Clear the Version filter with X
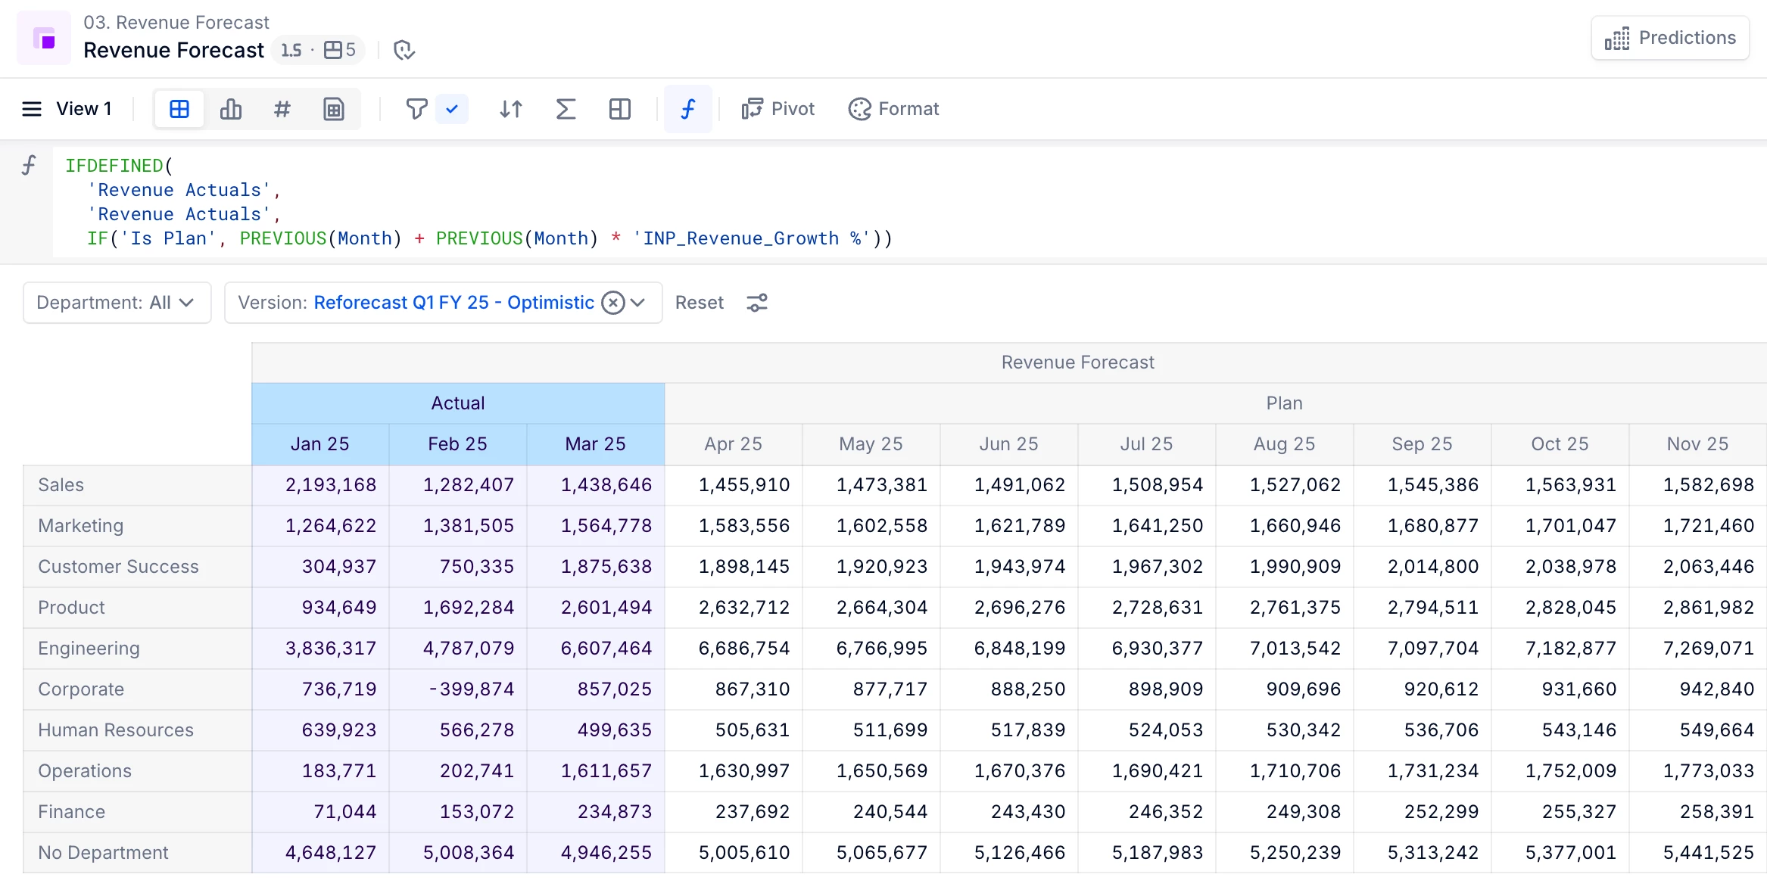This screenshot has width=1767, height=896. [613, 303]
